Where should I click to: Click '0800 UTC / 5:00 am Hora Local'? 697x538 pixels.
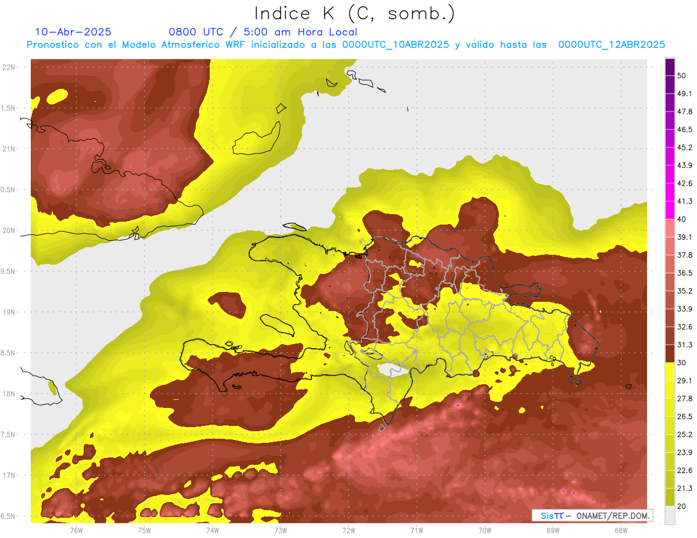pos(263,32)
